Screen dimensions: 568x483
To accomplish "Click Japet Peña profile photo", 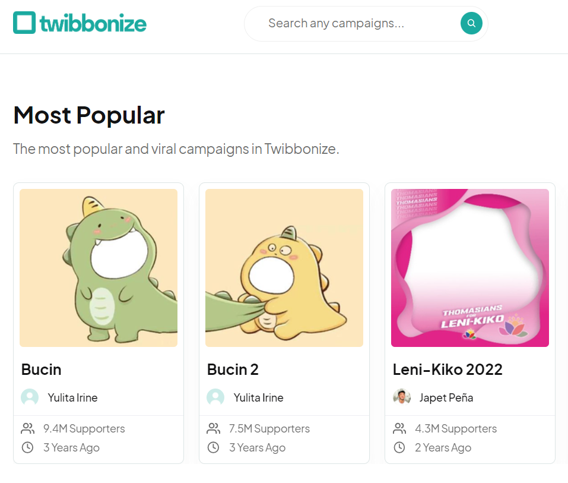I will pyautogui.click(x=402, y=397).
